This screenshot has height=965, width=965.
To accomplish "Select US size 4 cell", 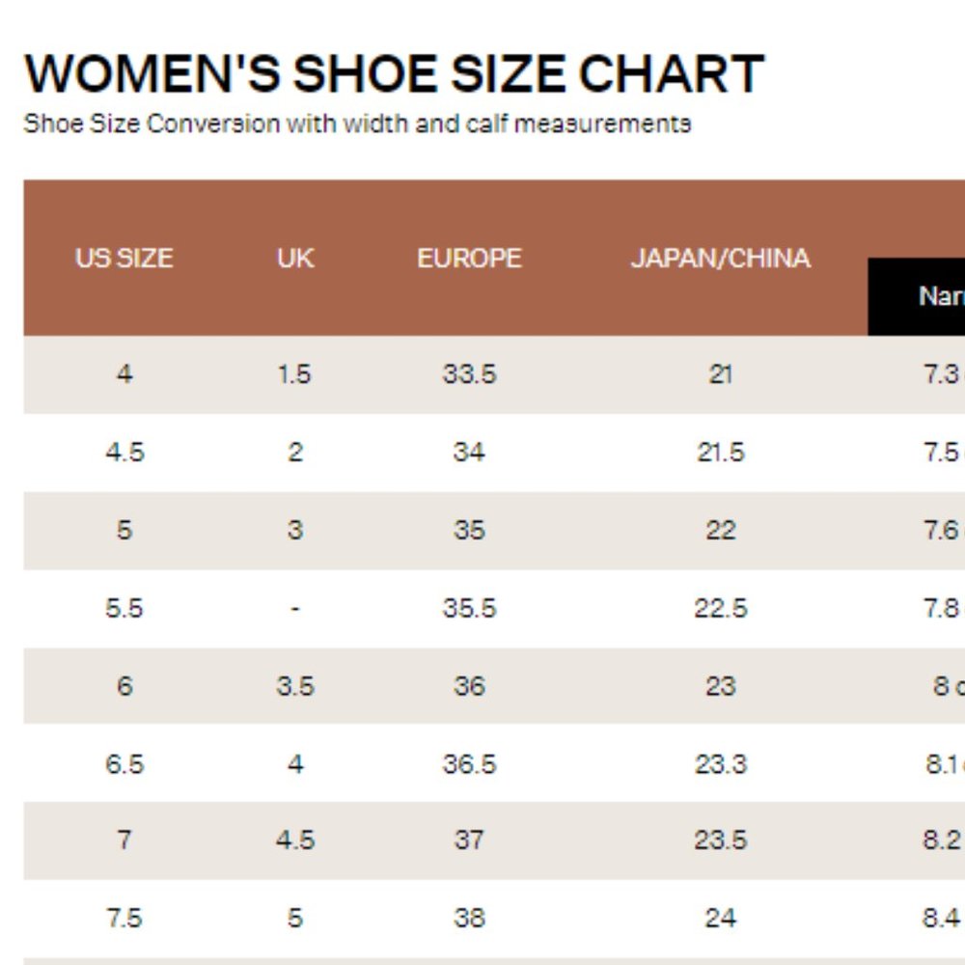I will pos(124,374).
